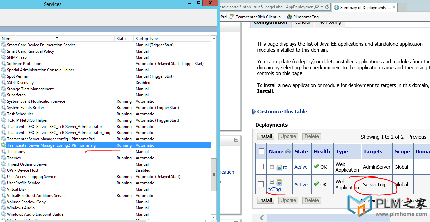Click gear icon beside SSDP Discovery service
Viewport: 430px width, 222px height.
4,83
